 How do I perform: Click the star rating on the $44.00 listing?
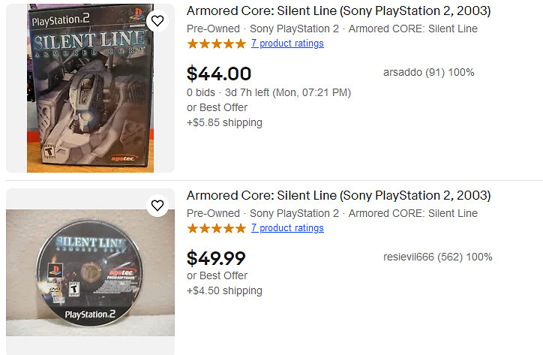216,44
